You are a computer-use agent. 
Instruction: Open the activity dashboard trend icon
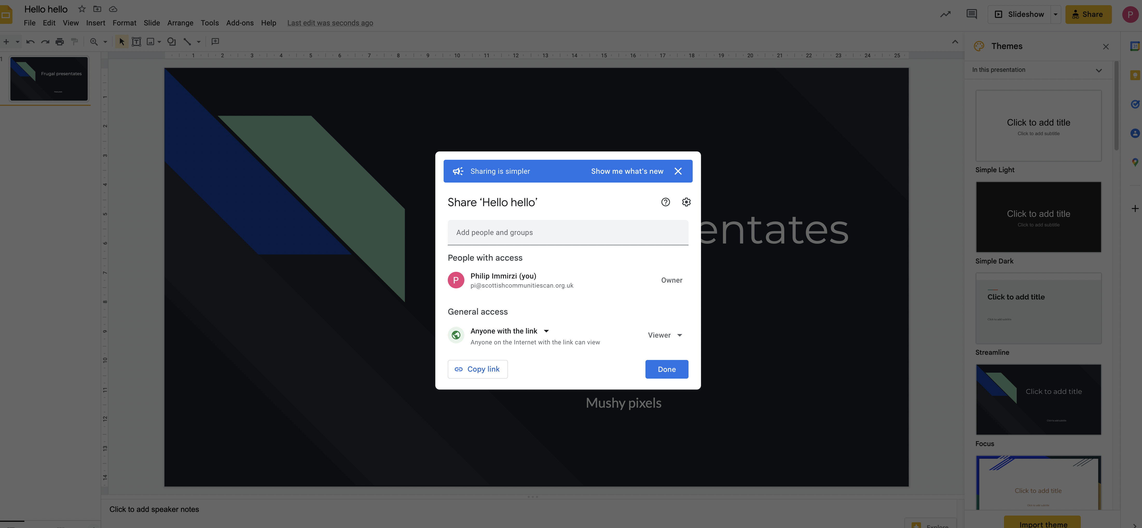click(946, 14)
